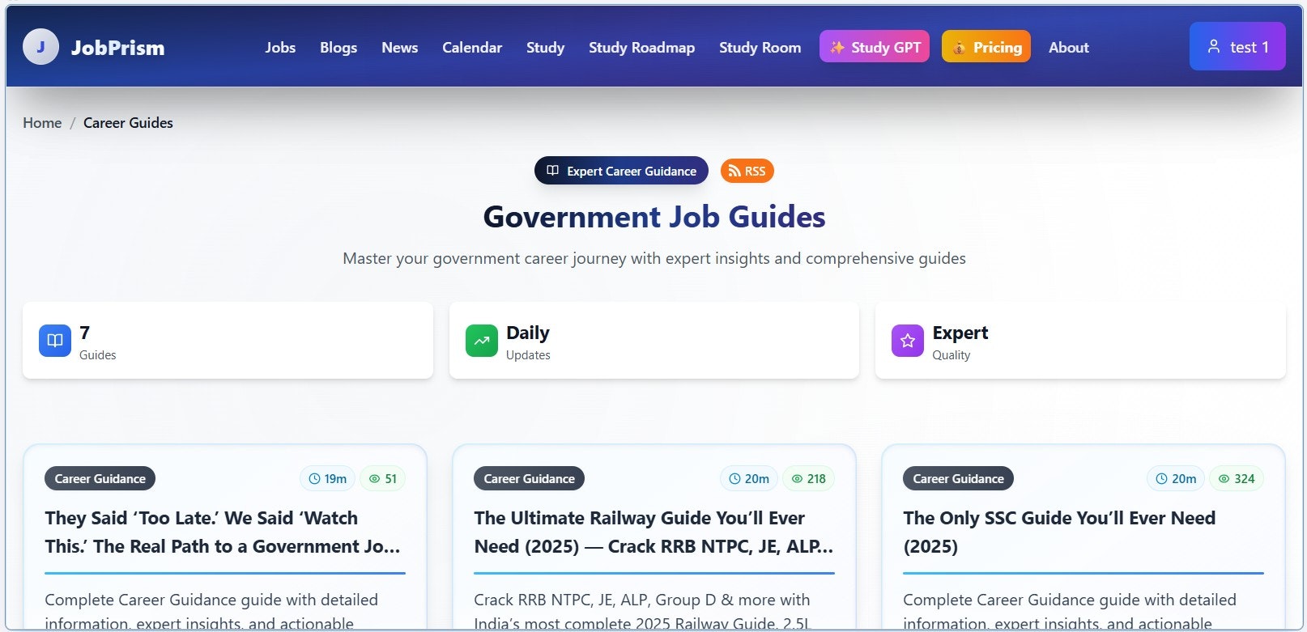This screenshot has width=1307, height=632.
Task: Open the Pricing button
Action: [x=986, y=47]
